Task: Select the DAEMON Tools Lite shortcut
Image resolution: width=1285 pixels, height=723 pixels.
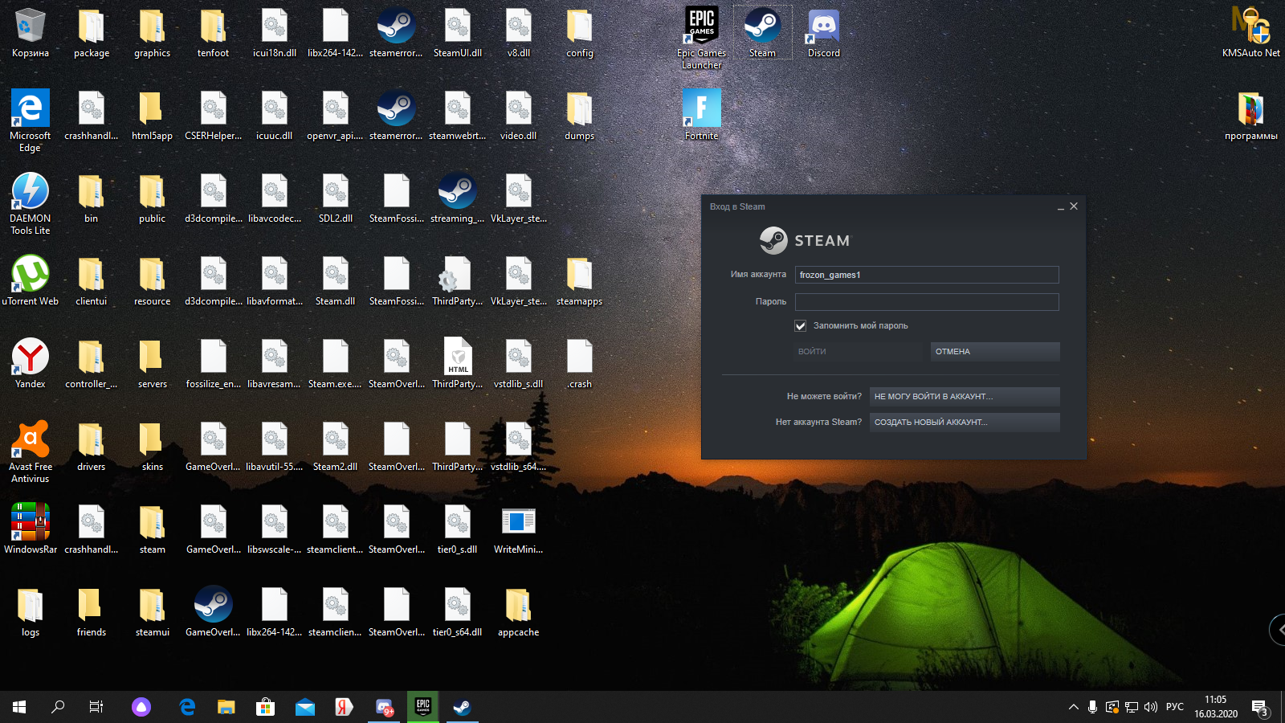Action: point(31,203)
